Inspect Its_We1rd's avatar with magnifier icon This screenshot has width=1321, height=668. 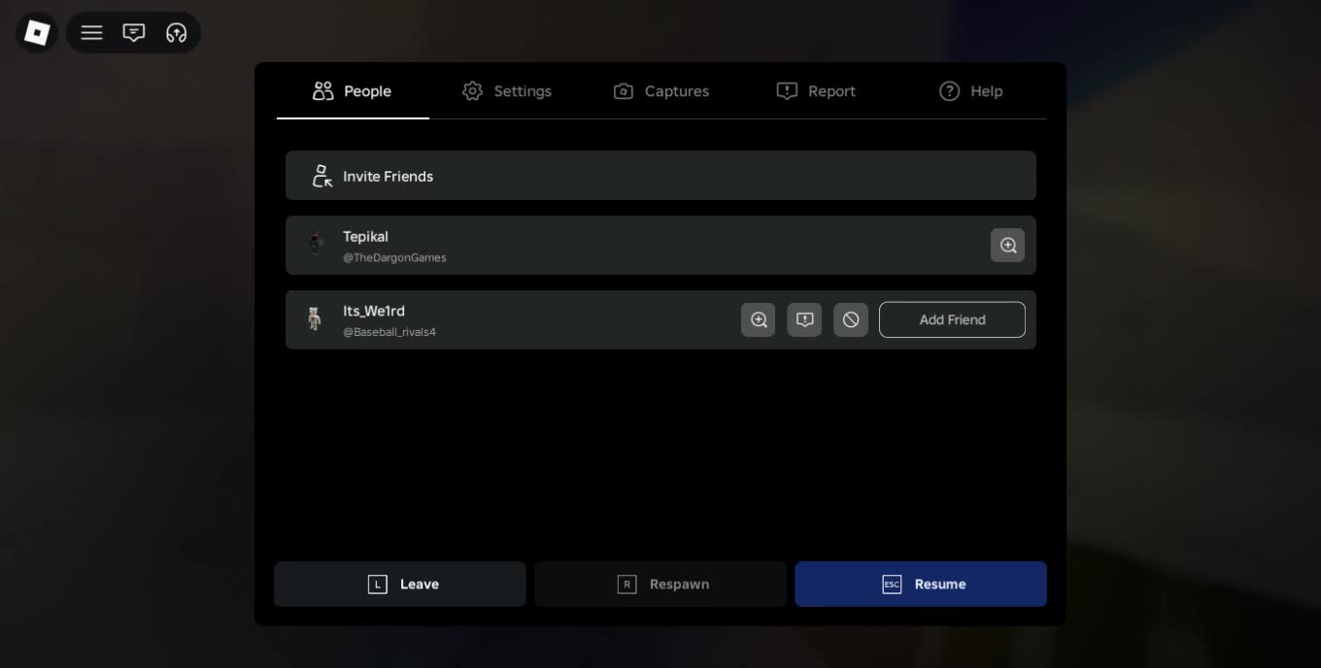(x=758, y=319)
